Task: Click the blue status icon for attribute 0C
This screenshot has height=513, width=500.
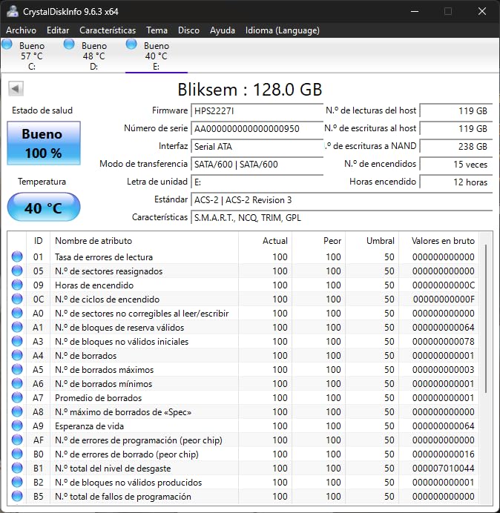Action: pos(17,299)
